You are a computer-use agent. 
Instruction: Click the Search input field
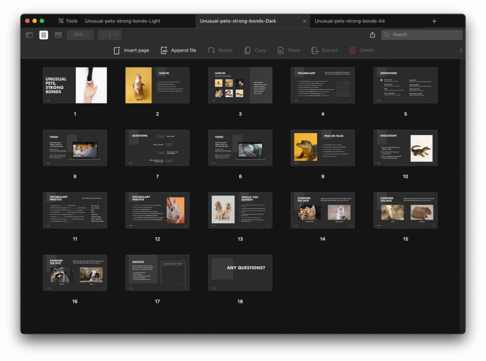pos(425,35)
